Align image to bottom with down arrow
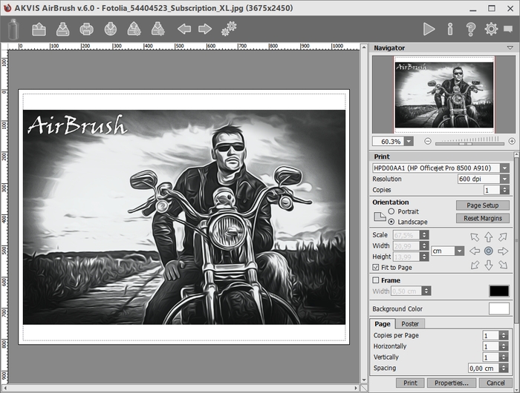This screenshot has height=393, width=520. pos(489,265)
